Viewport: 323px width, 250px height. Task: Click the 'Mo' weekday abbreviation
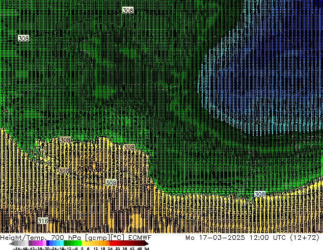point(190,238)
